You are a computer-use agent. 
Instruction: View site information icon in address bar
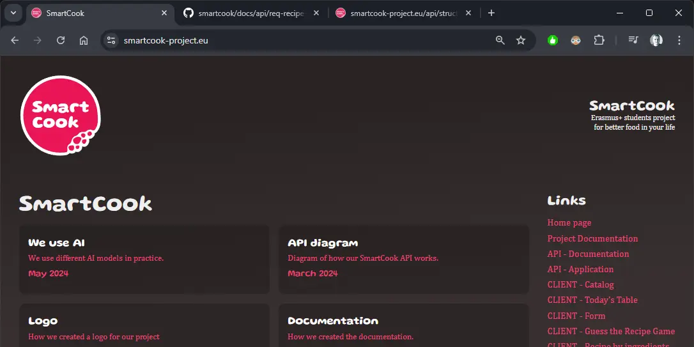pos(111,40)
